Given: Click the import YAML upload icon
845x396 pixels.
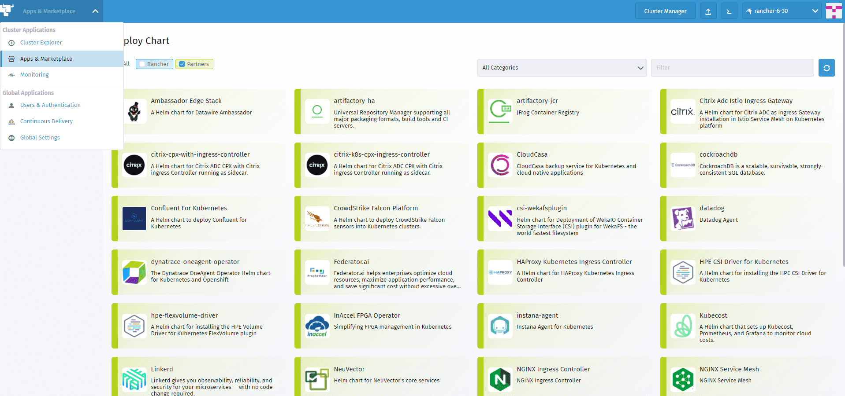Looking at the screenshot, I should 708,11.
